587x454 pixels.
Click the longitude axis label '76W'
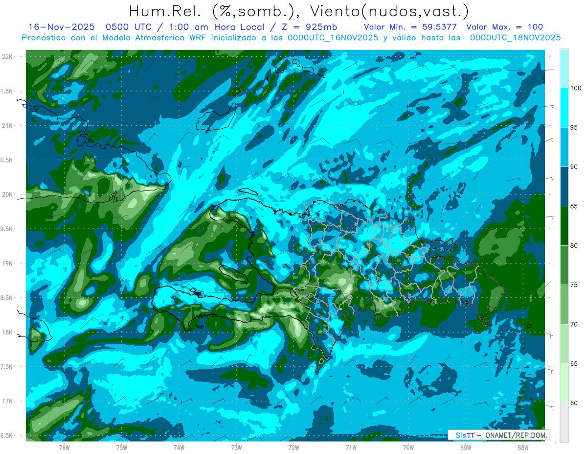[x=64, y=447]
